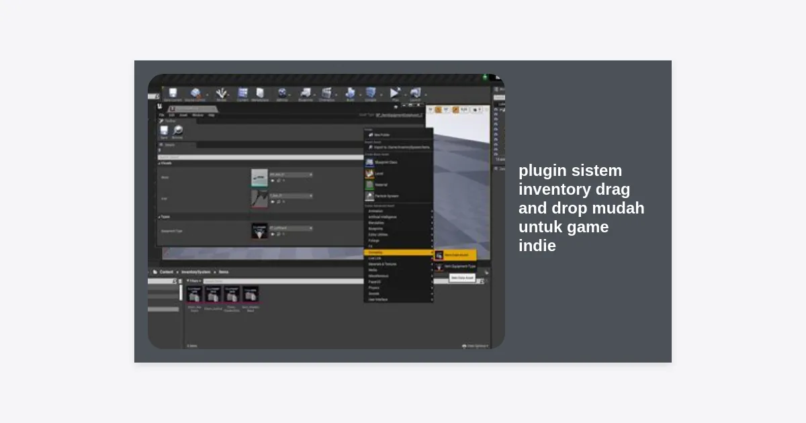This screenshot has height=423, width=806.
Task: Click the Settings toolbar icon
Action: pyautogui.click(x=282, y=93)
